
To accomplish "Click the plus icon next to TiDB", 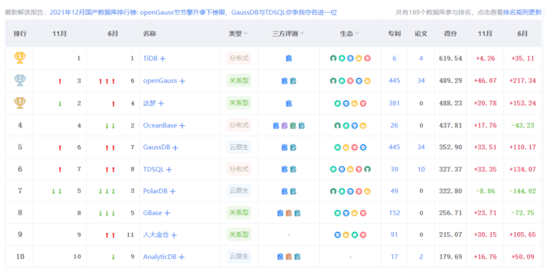I will click(x=163, y=59).
